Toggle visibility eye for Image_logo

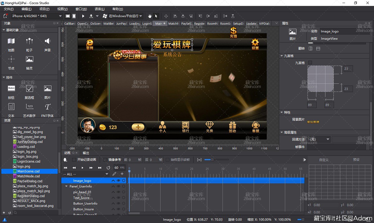(x=118, y=181)
